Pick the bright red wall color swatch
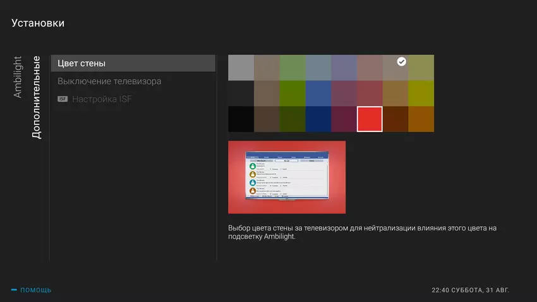 370,119
